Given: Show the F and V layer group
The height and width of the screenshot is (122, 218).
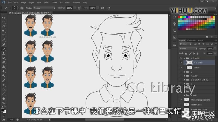Looking at the screenshot, I should [x=181, y=76].
